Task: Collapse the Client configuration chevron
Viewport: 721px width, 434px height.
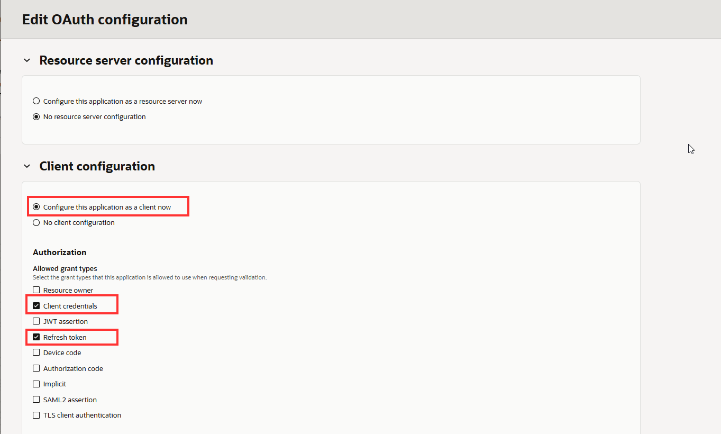Action: [27, 167]
